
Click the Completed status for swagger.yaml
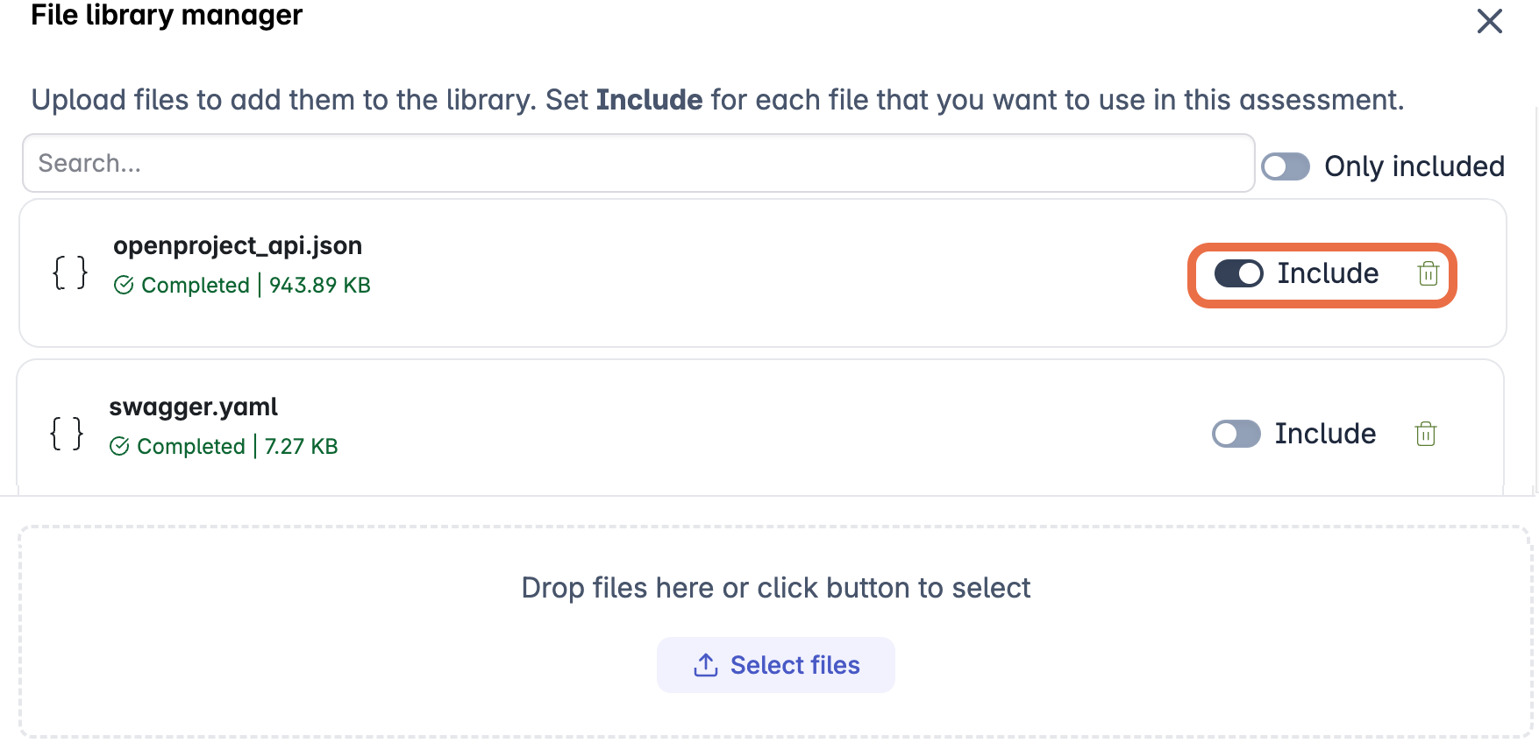193,446
